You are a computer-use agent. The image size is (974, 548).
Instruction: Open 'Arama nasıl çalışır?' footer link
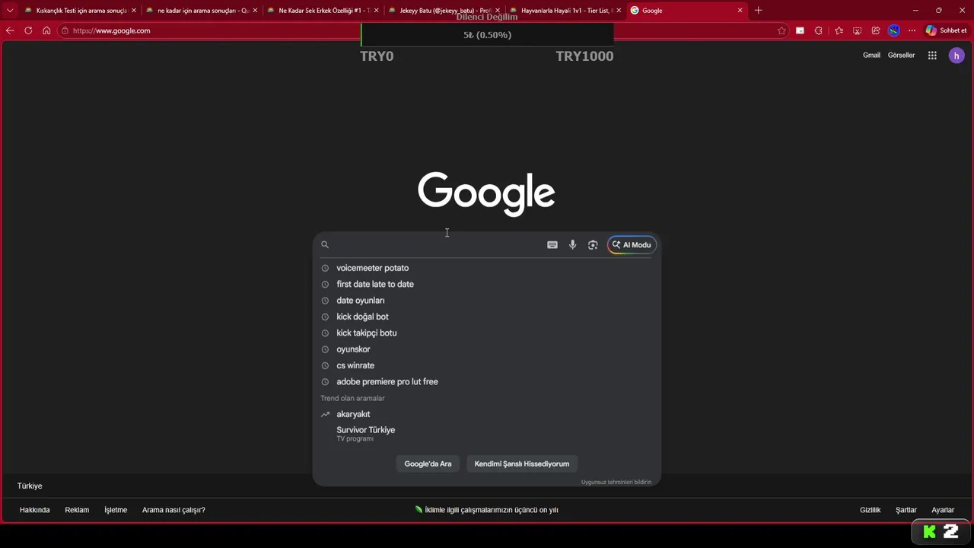pos(173,510)
